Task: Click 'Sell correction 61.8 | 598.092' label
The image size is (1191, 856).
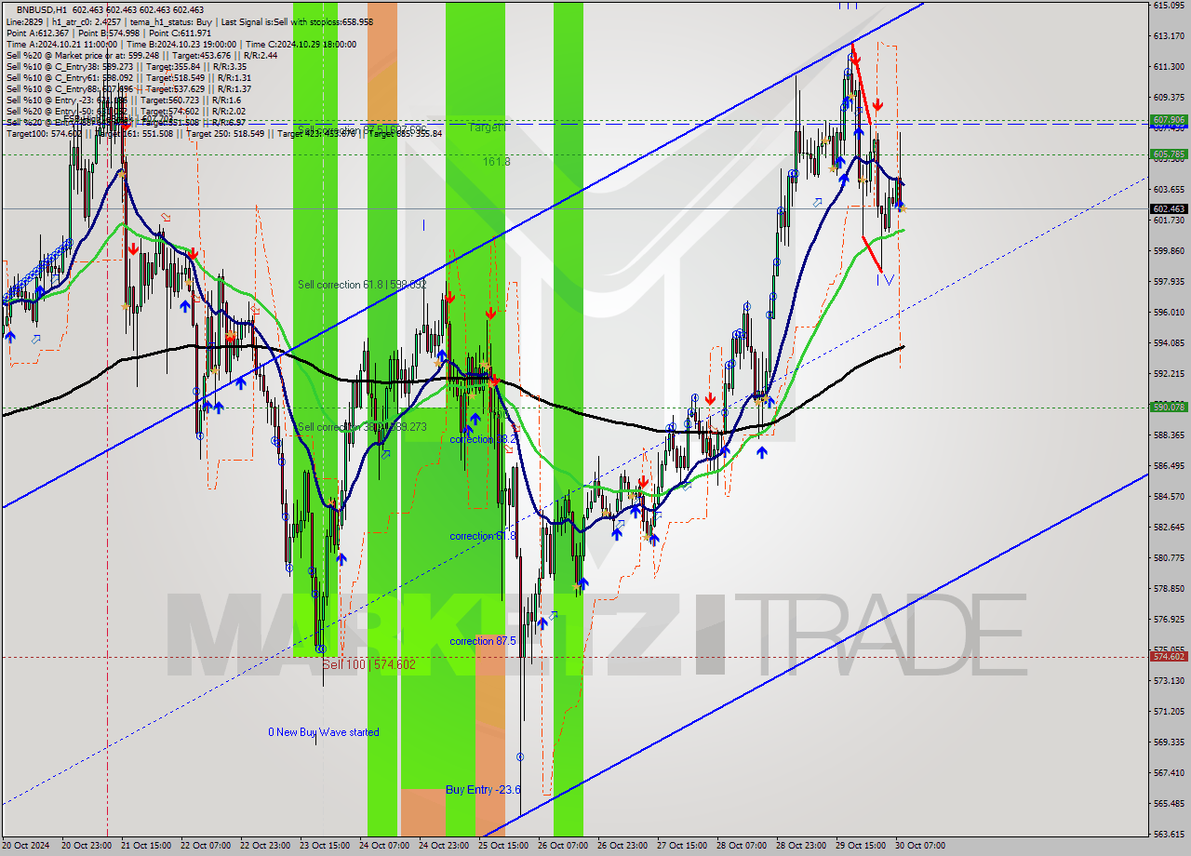Action: pos(362,284)
